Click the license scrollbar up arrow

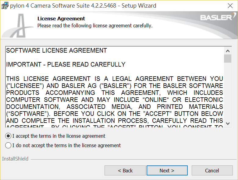tap(228, 51)
